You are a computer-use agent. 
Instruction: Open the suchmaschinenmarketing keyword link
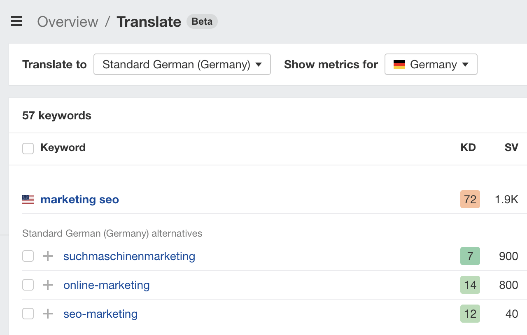click(x=129, y=256)
